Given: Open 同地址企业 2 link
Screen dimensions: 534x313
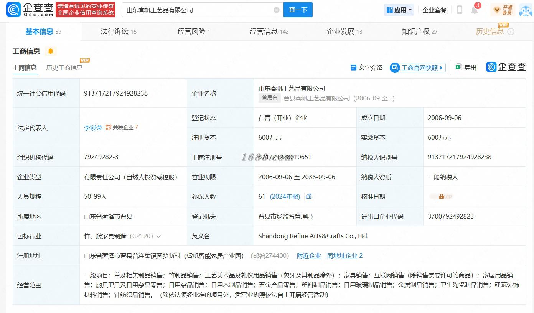Looking at the screenshot, I should click(x=345, y=256).
